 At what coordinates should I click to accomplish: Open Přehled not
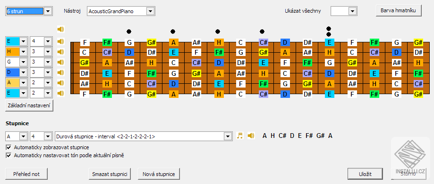pyautogui.click(x=26, y=174)
